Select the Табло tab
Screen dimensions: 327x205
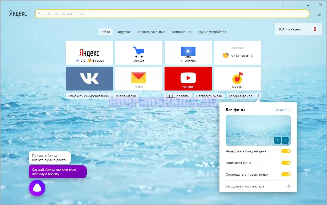tap(105, 32)
